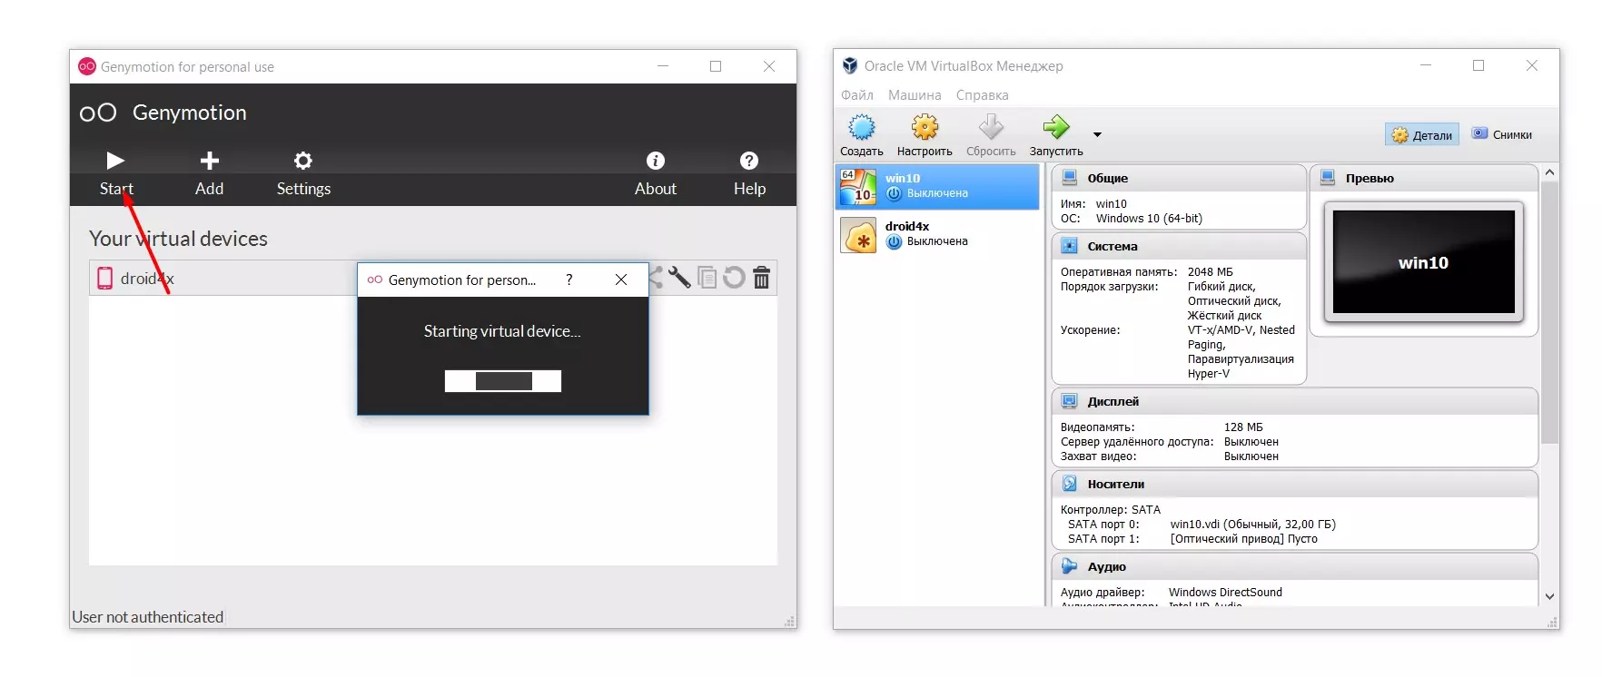Screen dimensions: 1602x677
Task: Select the win10 virtual machine
Action: 936,186
